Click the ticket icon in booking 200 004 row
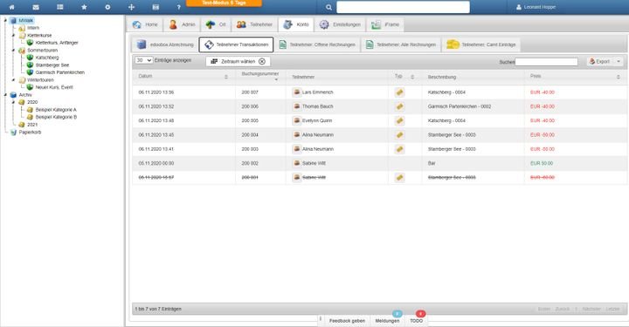The height and width of the screenshot is (327, 629). coord(399,135)
